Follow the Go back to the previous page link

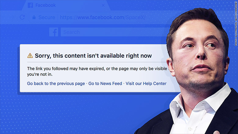pos(56,83)
